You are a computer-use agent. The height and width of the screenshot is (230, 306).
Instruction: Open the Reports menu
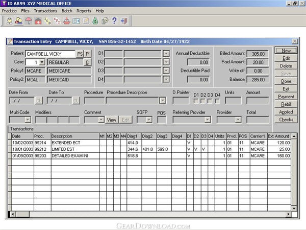point(84,11)
